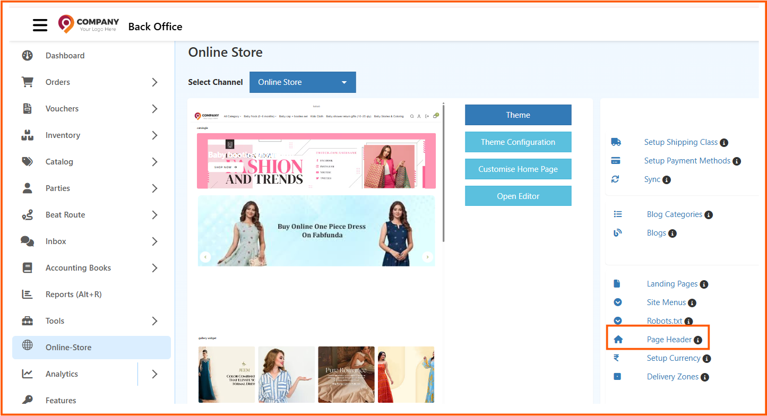
Task: Open the Select Channel dropdown
Action: point(303,82)
